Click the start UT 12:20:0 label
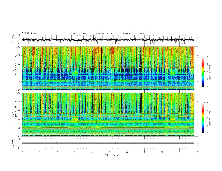 click(x=135, y=34)
